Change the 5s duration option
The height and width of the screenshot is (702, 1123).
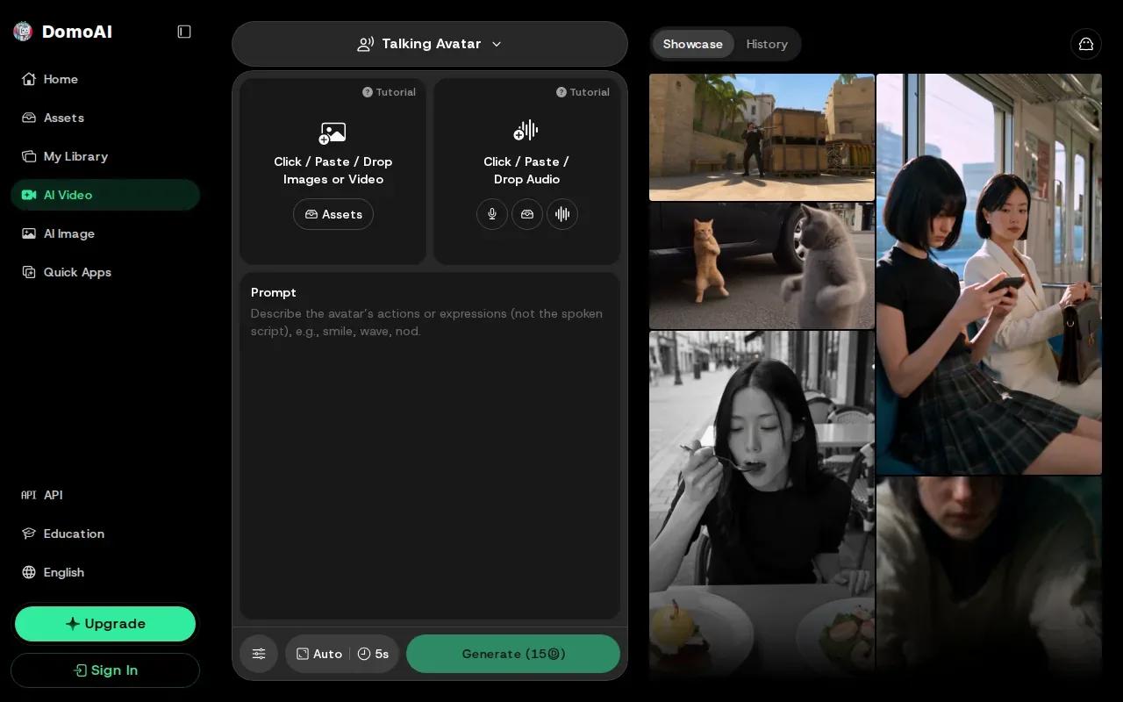click(x=373, y=654)
